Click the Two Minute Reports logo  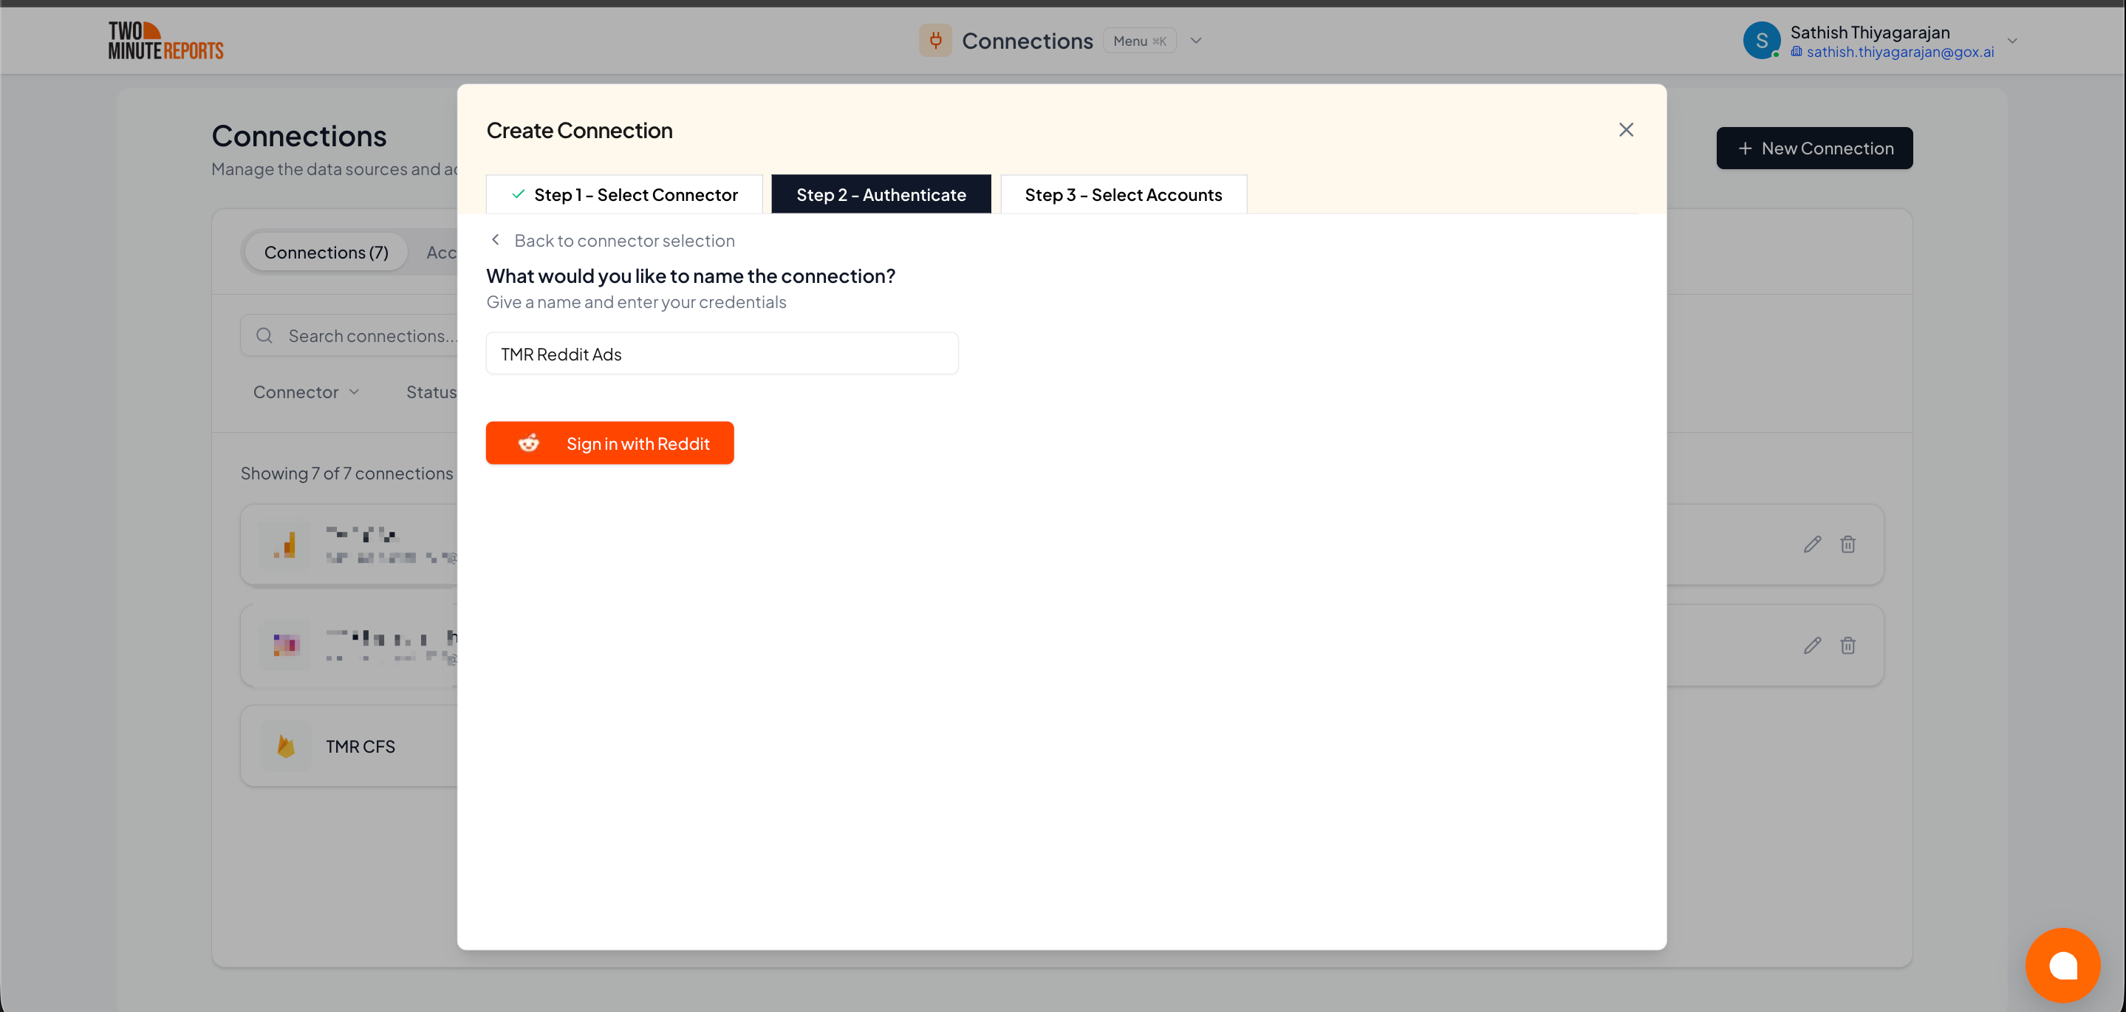pyautogui.click(x=166, y=41)
